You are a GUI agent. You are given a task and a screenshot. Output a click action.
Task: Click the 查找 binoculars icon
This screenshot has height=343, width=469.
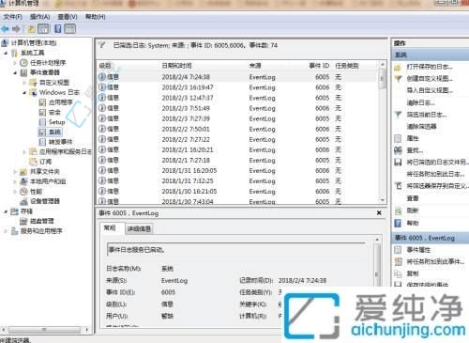pyautogui.click(x=398, y=150)
